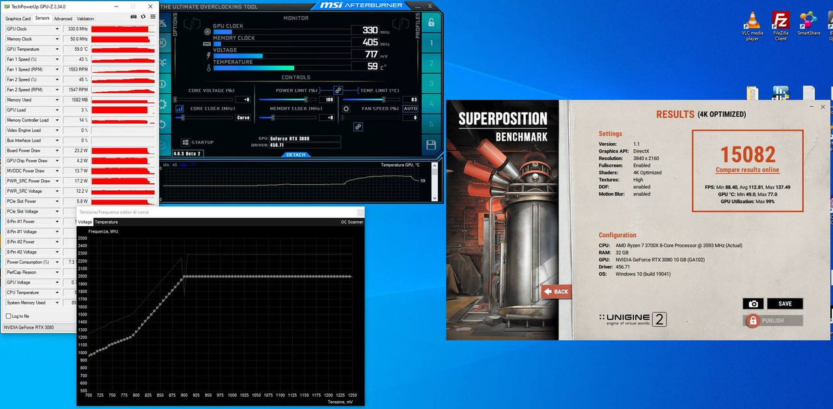Click the Afterburner apply checkmark icon
Viewport: 833px width, 409px height.
163,145
